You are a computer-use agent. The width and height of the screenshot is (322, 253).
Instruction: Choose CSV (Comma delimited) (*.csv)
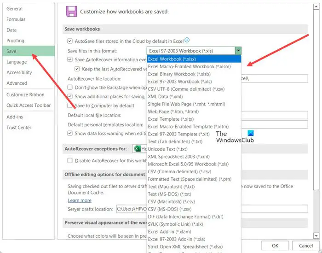(194, 172)
